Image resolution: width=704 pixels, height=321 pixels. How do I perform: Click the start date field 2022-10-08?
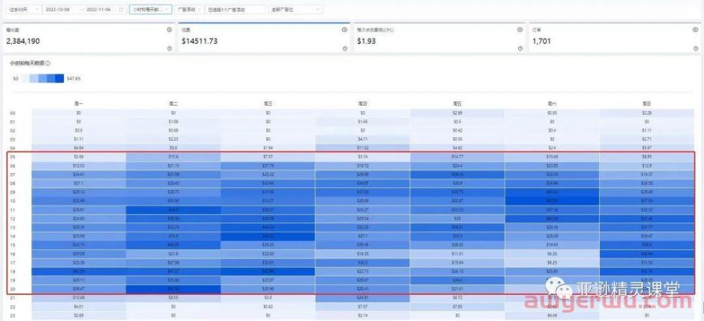pos(58,9)
